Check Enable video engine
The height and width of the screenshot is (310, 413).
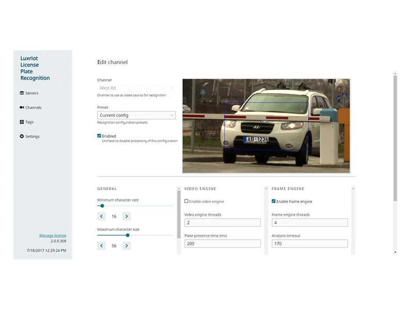point(186,201)
